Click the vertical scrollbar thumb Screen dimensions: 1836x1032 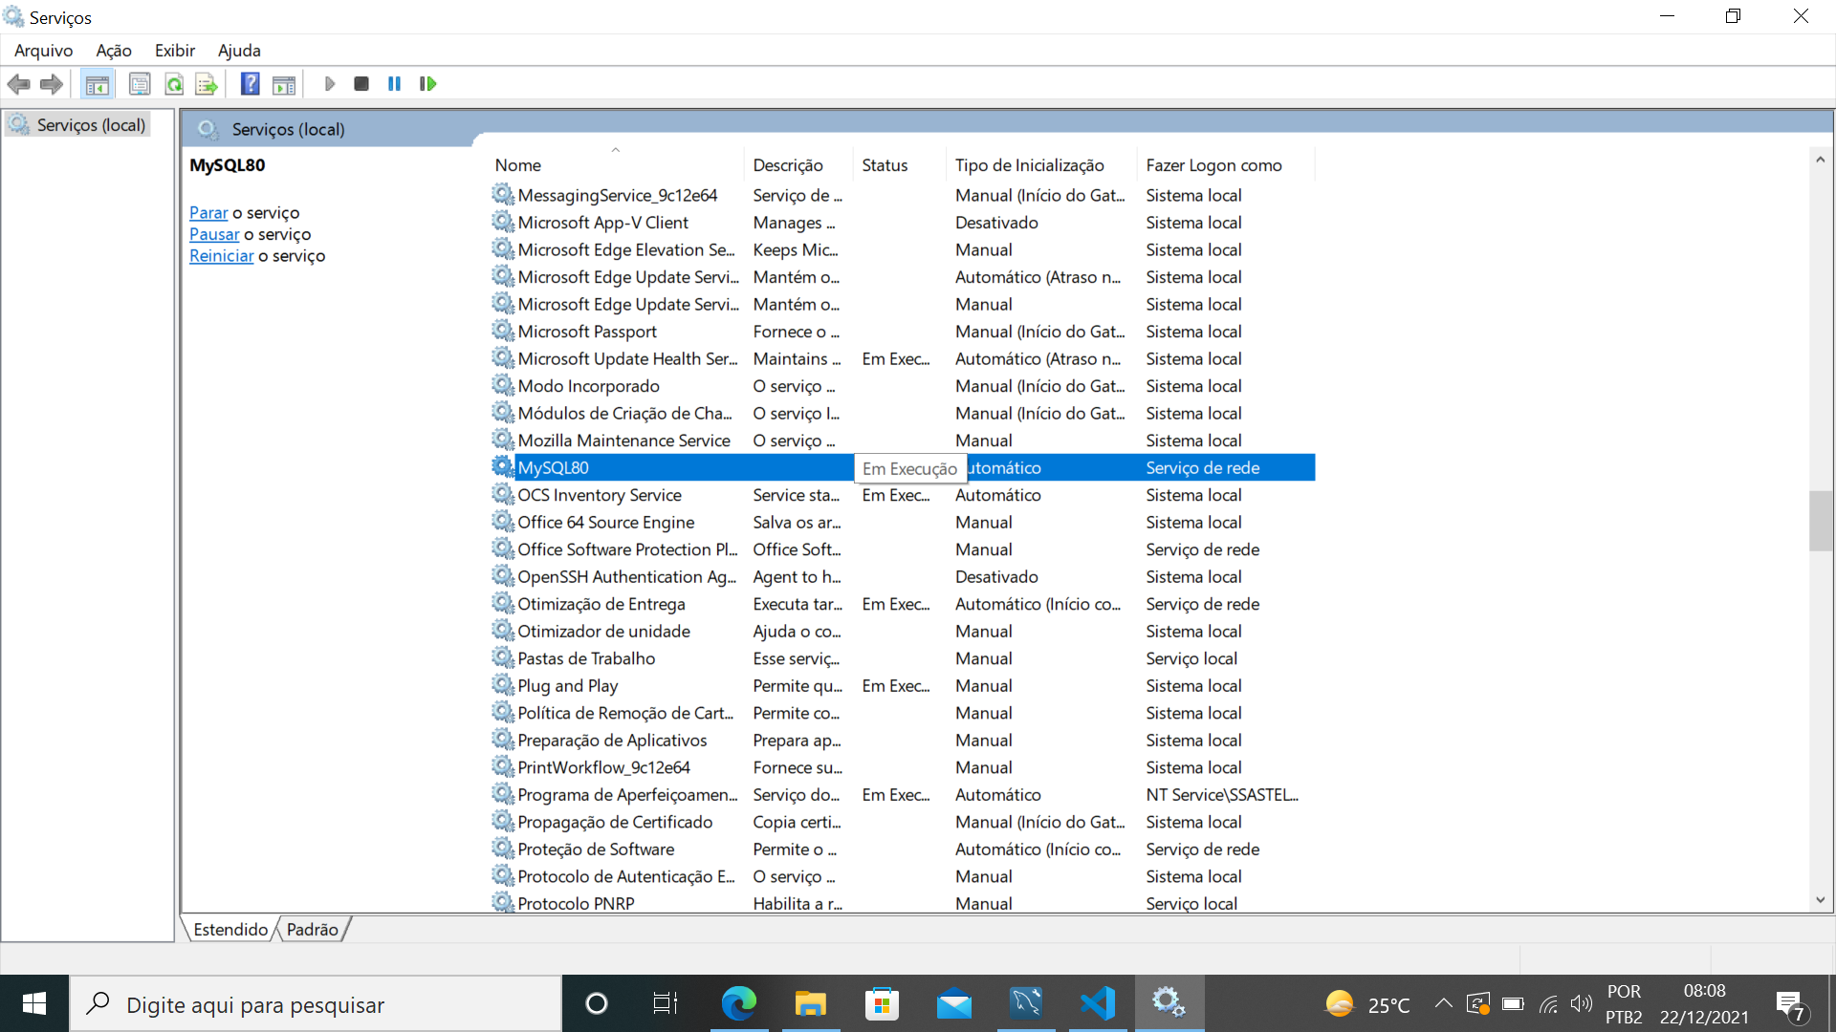pos(1820,521)
